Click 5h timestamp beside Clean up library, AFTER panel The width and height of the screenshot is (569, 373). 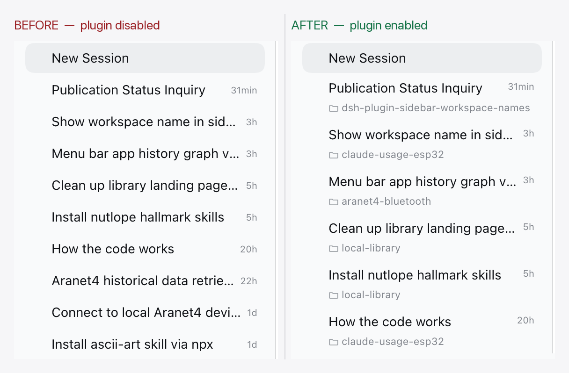(x=528, y=227)
